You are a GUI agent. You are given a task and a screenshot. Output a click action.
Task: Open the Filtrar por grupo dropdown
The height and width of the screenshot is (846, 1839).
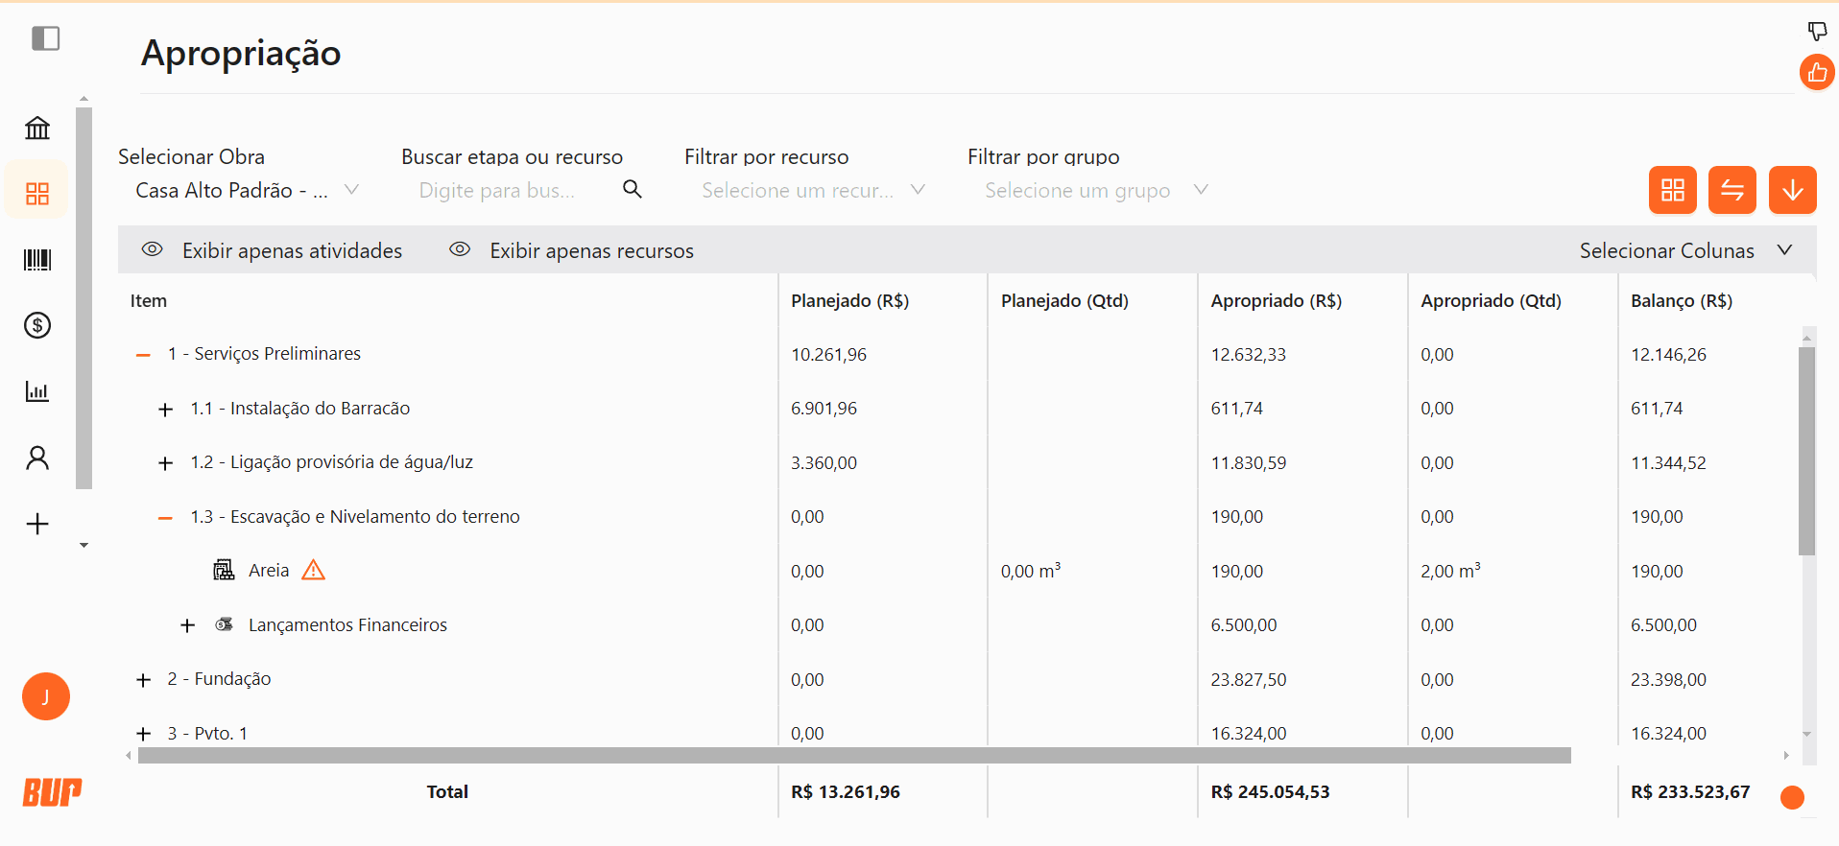pos(1094,190)
